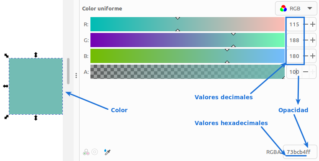The width and height of the screenshot is (319, 161).
Task: Click the RGBA hex field 73bcb4ff
Action: click(x=300, y=152)
